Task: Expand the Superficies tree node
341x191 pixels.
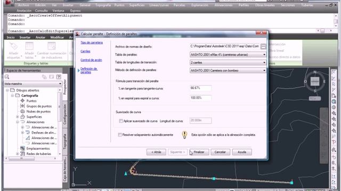Action: coord(18,117)
